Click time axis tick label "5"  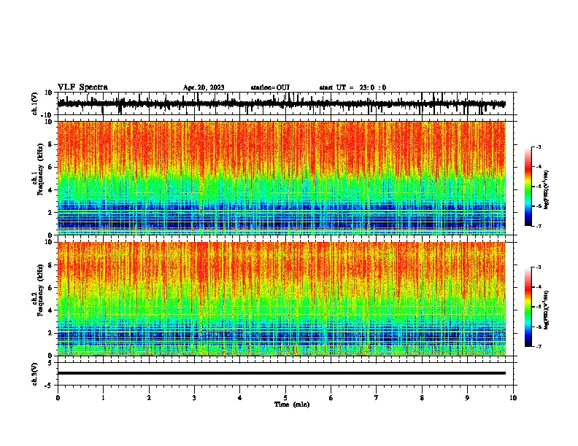tap(285, 398)
